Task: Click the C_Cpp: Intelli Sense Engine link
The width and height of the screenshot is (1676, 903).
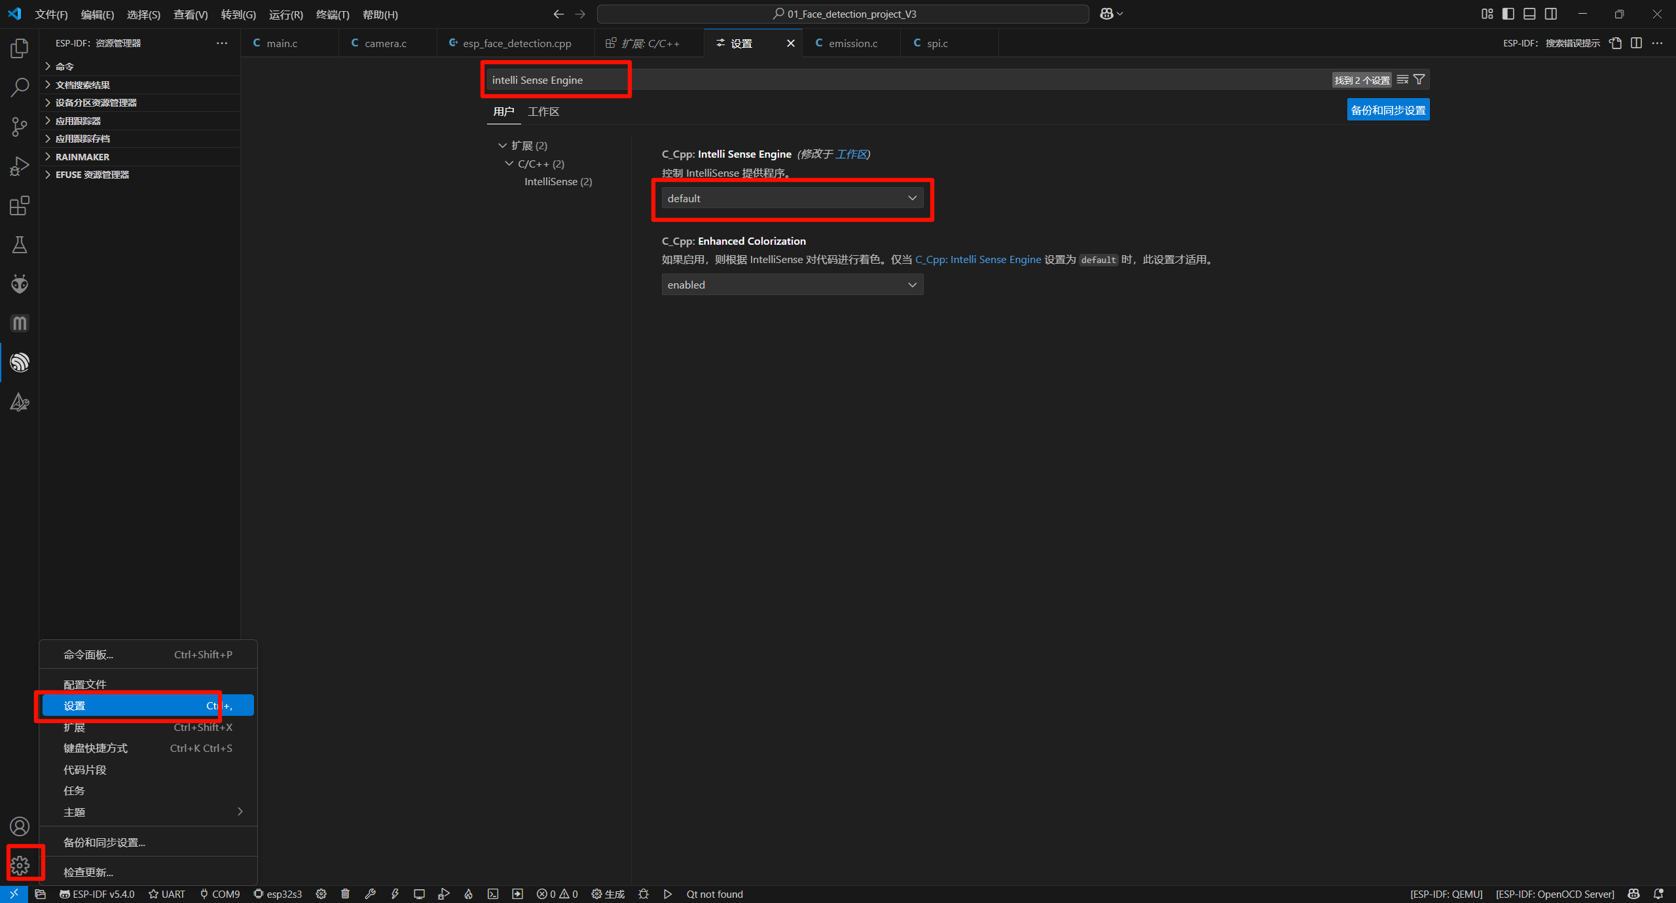Action: tap(977, 260)
